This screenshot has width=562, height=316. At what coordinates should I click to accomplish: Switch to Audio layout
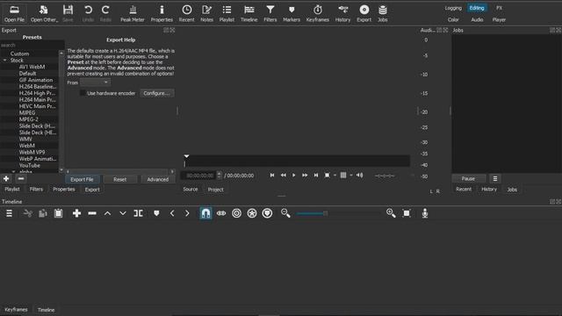click(x=477, y=19)
